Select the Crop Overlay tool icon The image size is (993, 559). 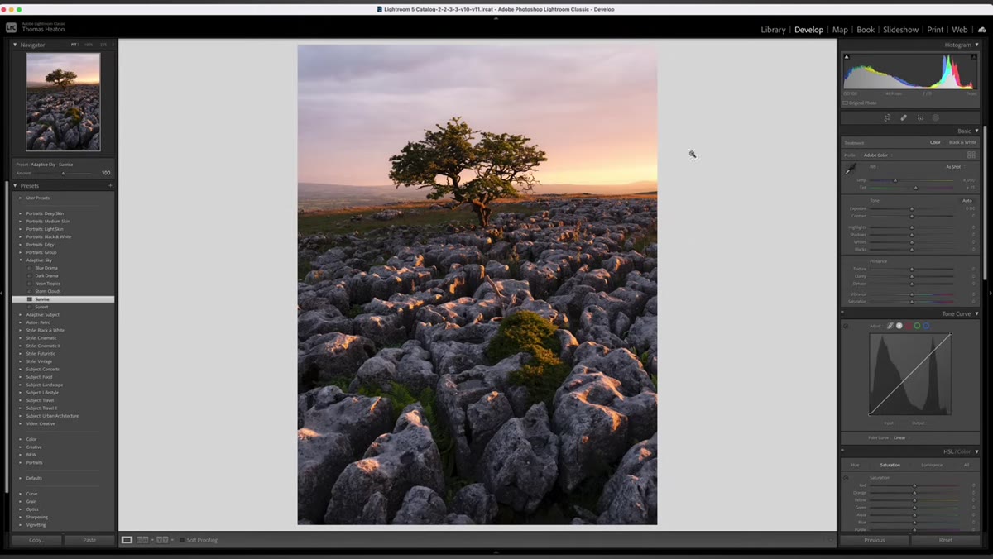[887, 117]
